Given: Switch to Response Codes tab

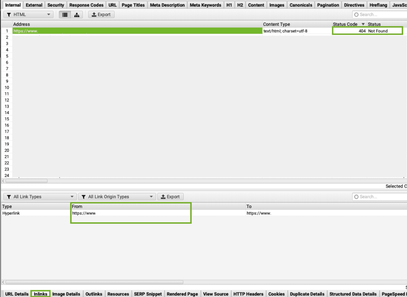Looking at the screenshot, I should pos(86,5).
